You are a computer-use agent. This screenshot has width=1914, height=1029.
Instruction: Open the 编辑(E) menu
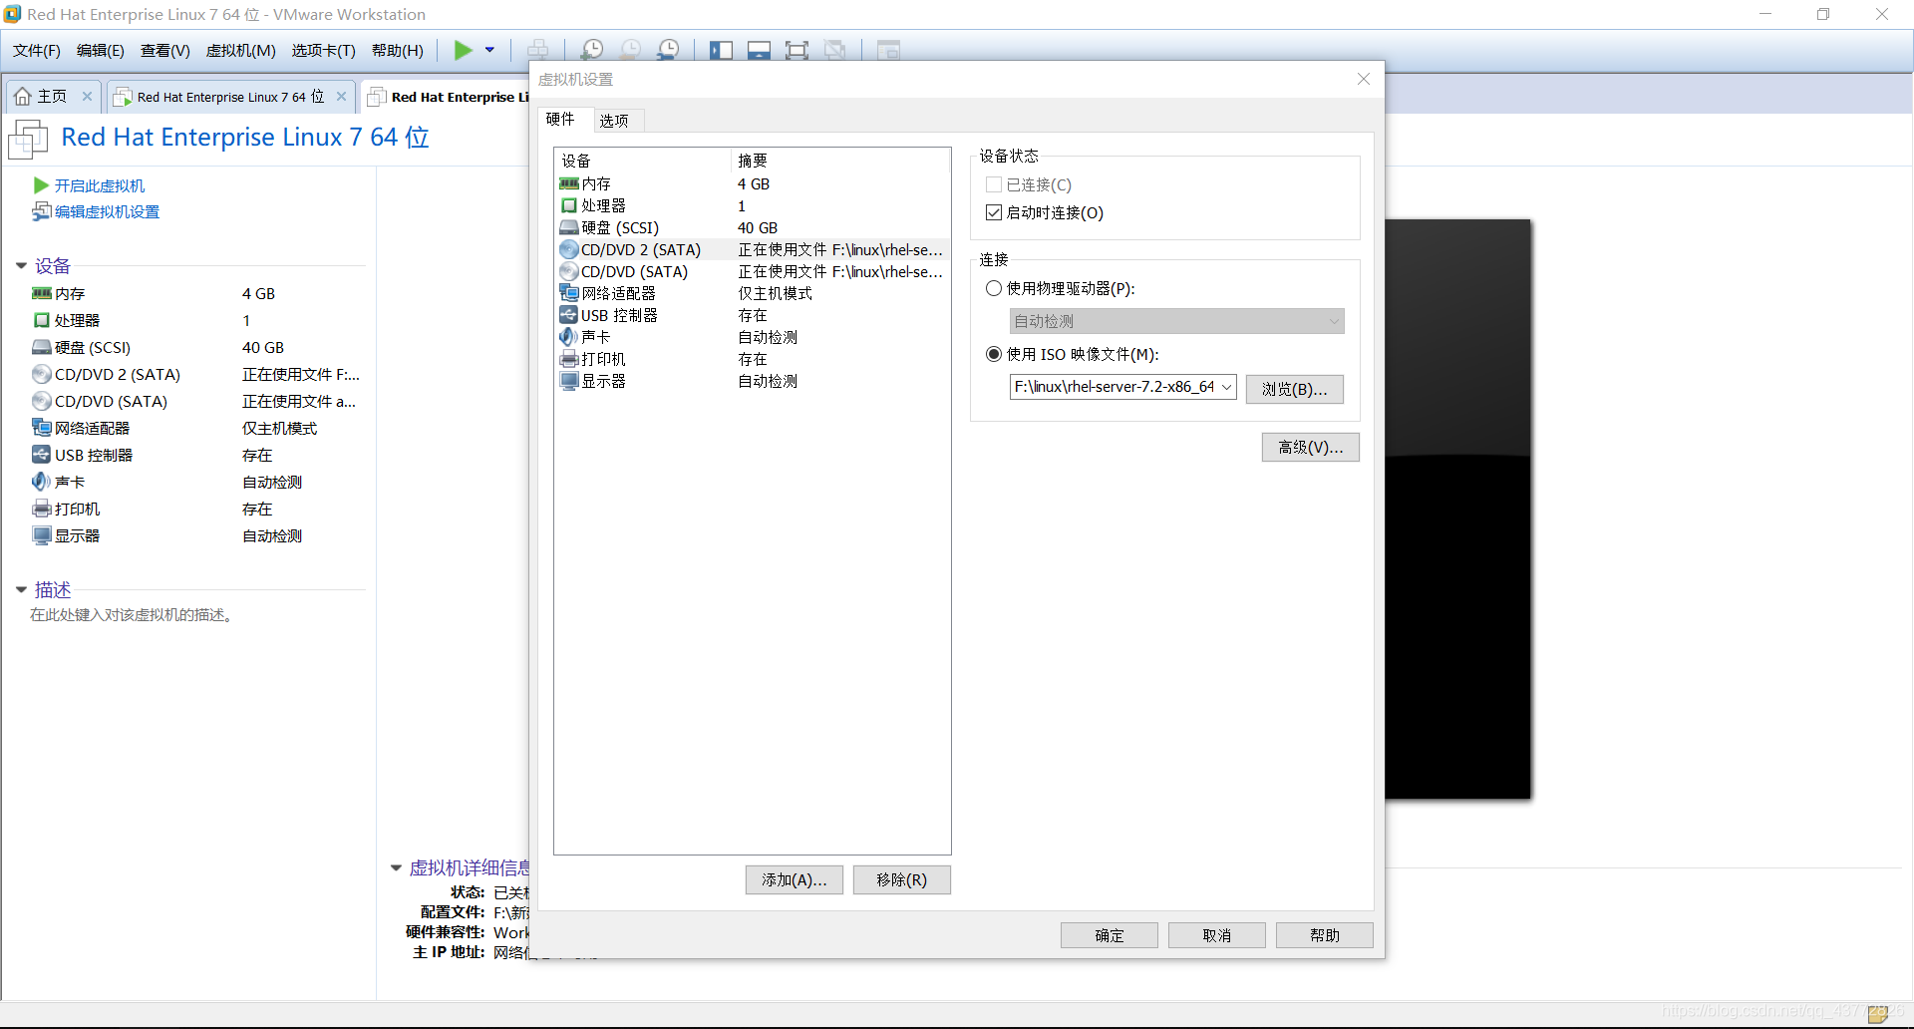click(x=101, y=51)
